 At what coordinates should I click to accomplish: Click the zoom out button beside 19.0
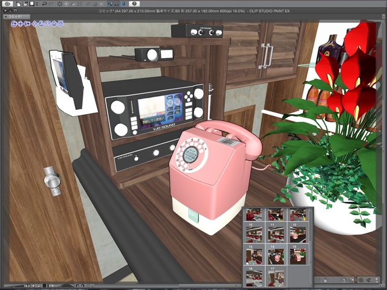click(x=33, y=286)
